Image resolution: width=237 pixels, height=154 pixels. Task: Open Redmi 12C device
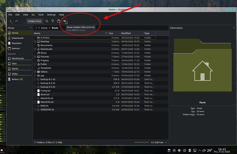20,79
